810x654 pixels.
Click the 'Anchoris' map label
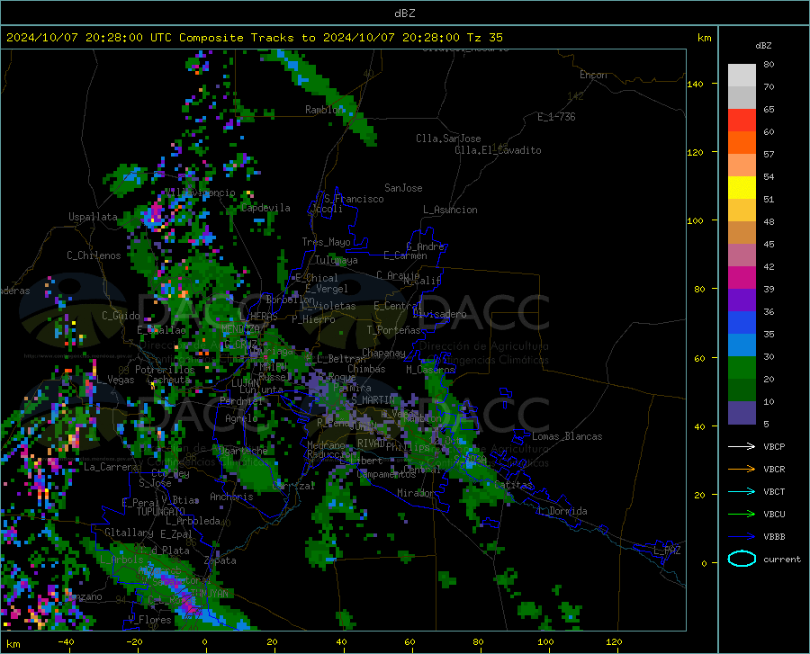pos(231,497)
